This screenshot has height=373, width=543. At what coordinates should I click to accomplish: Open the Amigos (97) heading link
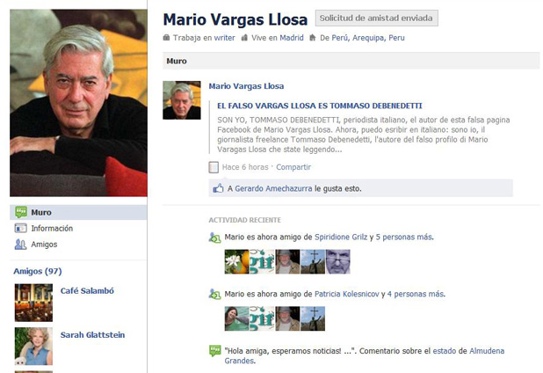coord(38,271)
